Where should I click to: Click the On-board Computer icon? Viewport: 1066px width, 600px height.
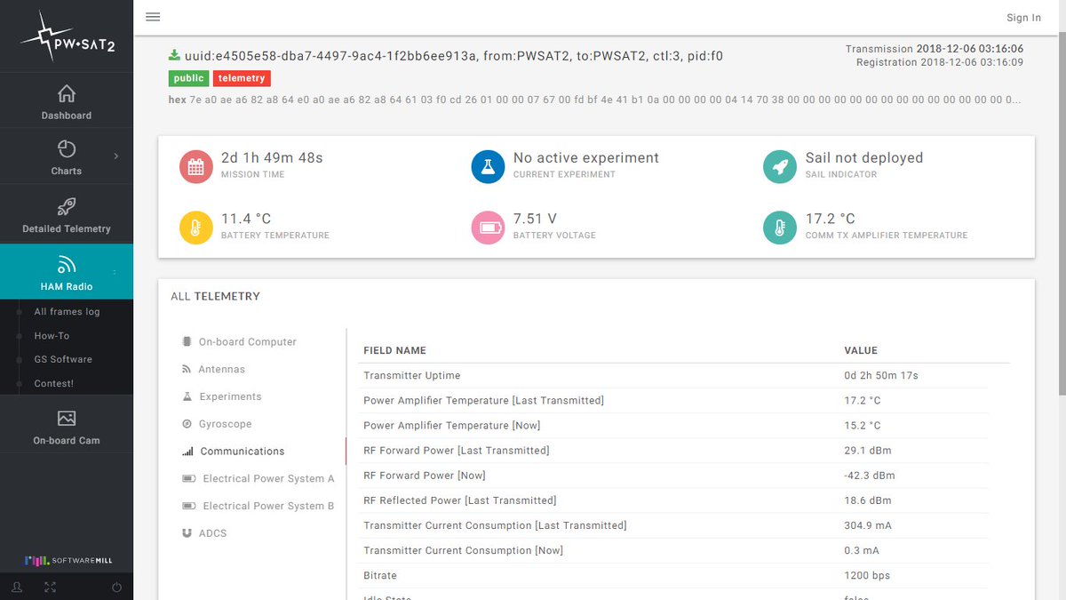pyautogui.click(x=187, y=341)
